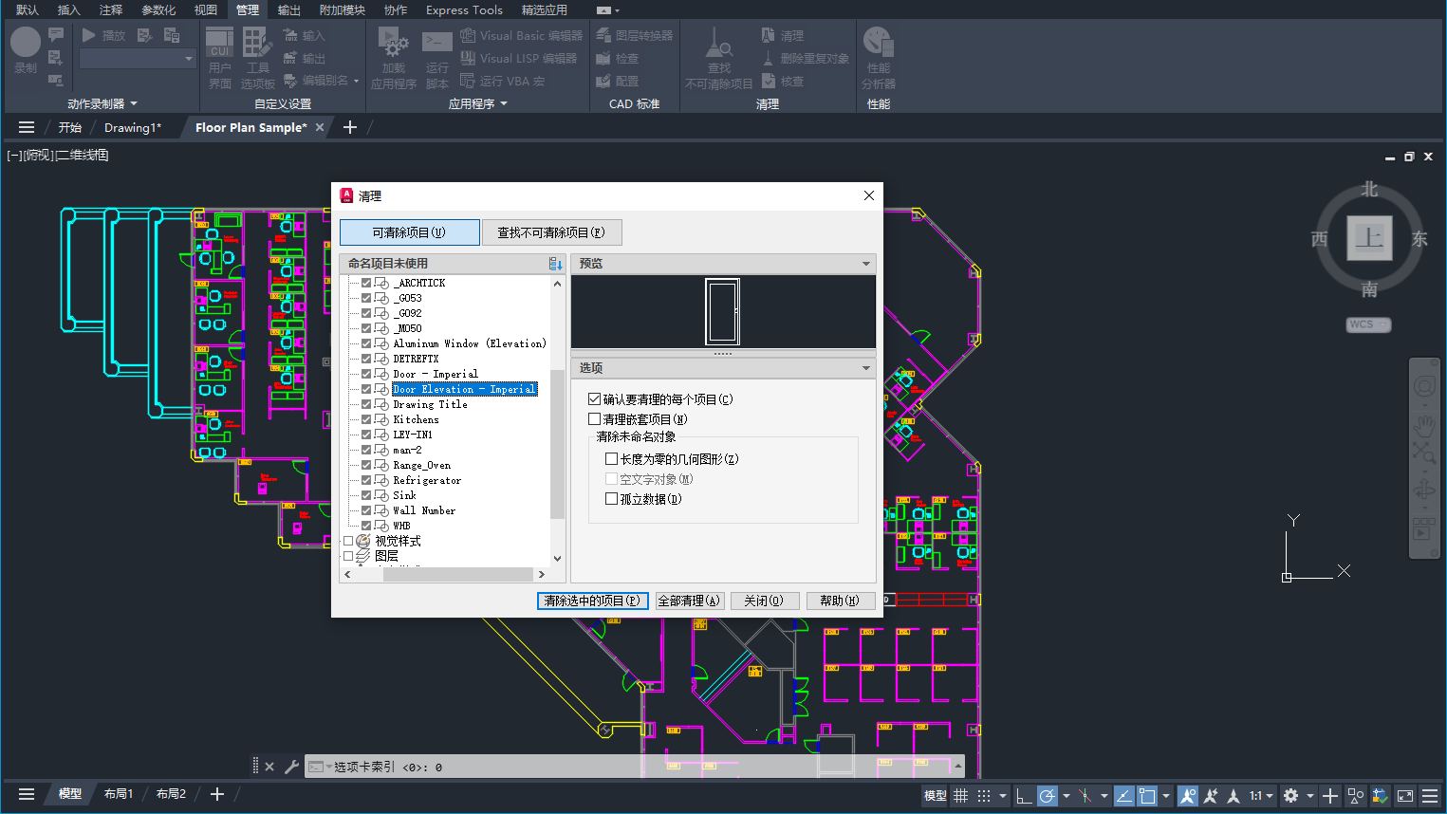Enable purge nested items (清理嵌套项目) checkbox
The image size is (1447, 814).
click(x=595, y=418)
